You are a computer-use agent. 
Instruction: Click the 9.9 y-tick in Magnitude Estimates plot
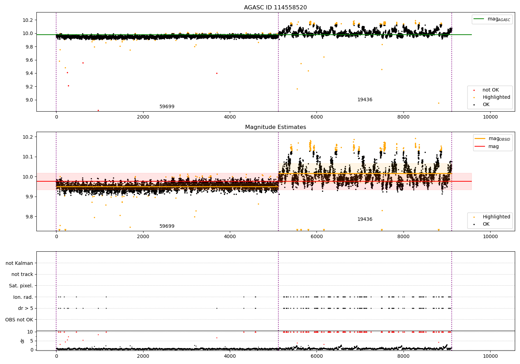(x=29, y=197)
